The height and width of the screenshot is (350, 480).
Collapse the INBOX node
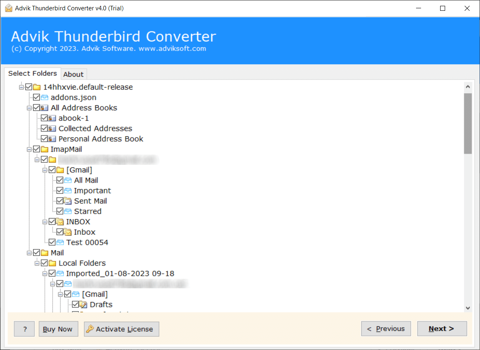(x=45, y=222)
